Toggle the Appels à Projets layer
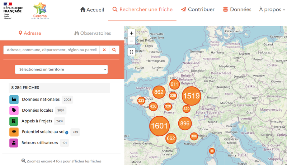This screenshot has width=287, height=165. 37,121
